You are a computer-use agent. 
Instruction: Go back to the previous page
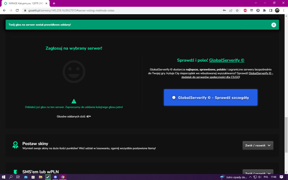tap(4, 10)
